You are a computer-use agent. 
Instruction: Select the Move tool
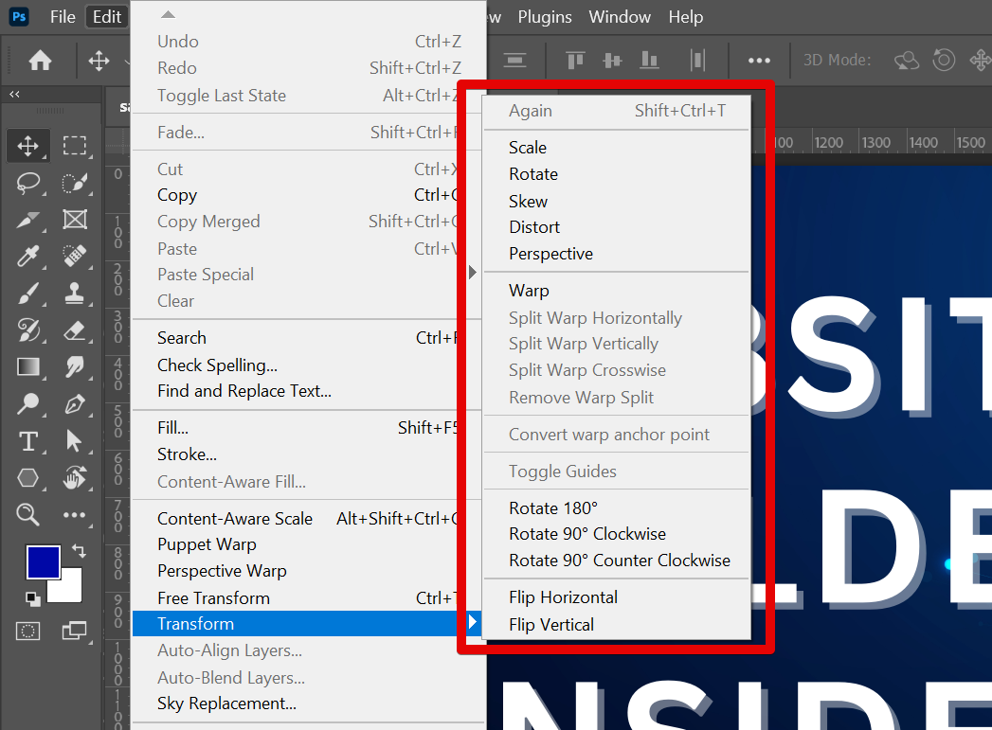coord(27,146)
